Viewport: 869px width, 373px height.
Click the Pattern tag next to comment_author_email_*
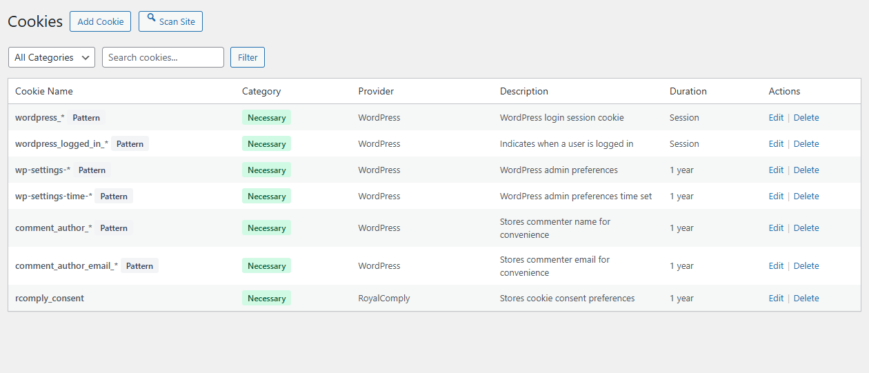coord(139,265)
